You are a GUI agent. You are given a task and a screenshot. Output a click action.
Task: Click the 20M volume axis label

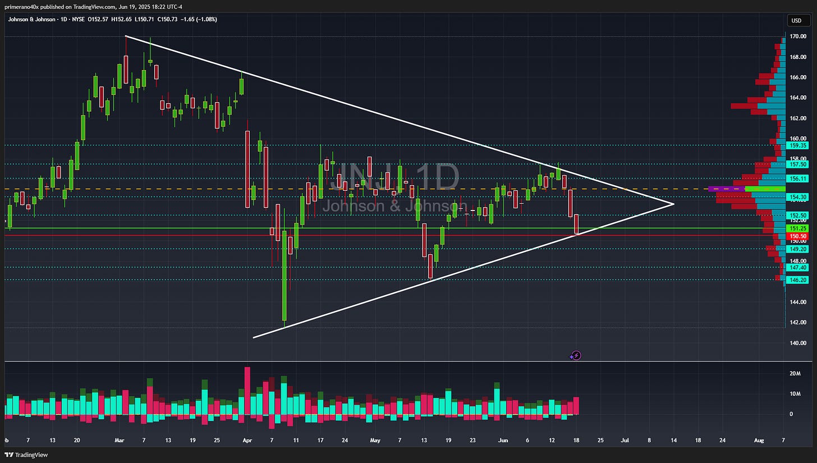coord(795,373)
